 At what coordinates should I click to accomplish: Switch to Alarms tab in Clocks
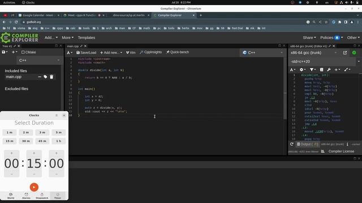(x=26, y=196)
